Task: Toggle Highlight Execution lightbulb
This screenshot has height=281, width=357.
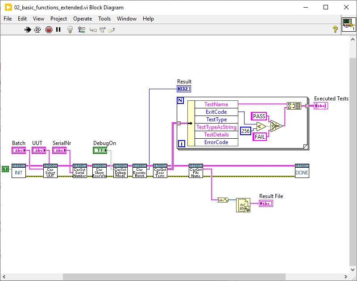Action: coord(70,29)
